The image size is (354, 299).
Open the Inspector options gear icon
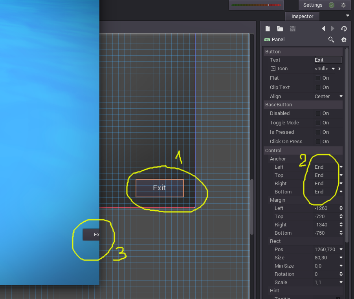(x=344, y=40)
